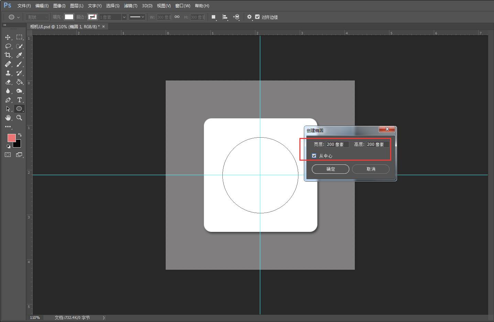This screenshot has height=322, width=494.
Task: Select the Blur tool
Action: coord(8,91)
